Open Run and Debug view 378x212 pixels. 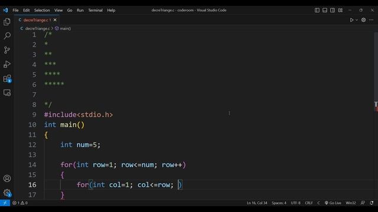click(x=7, y=64)
